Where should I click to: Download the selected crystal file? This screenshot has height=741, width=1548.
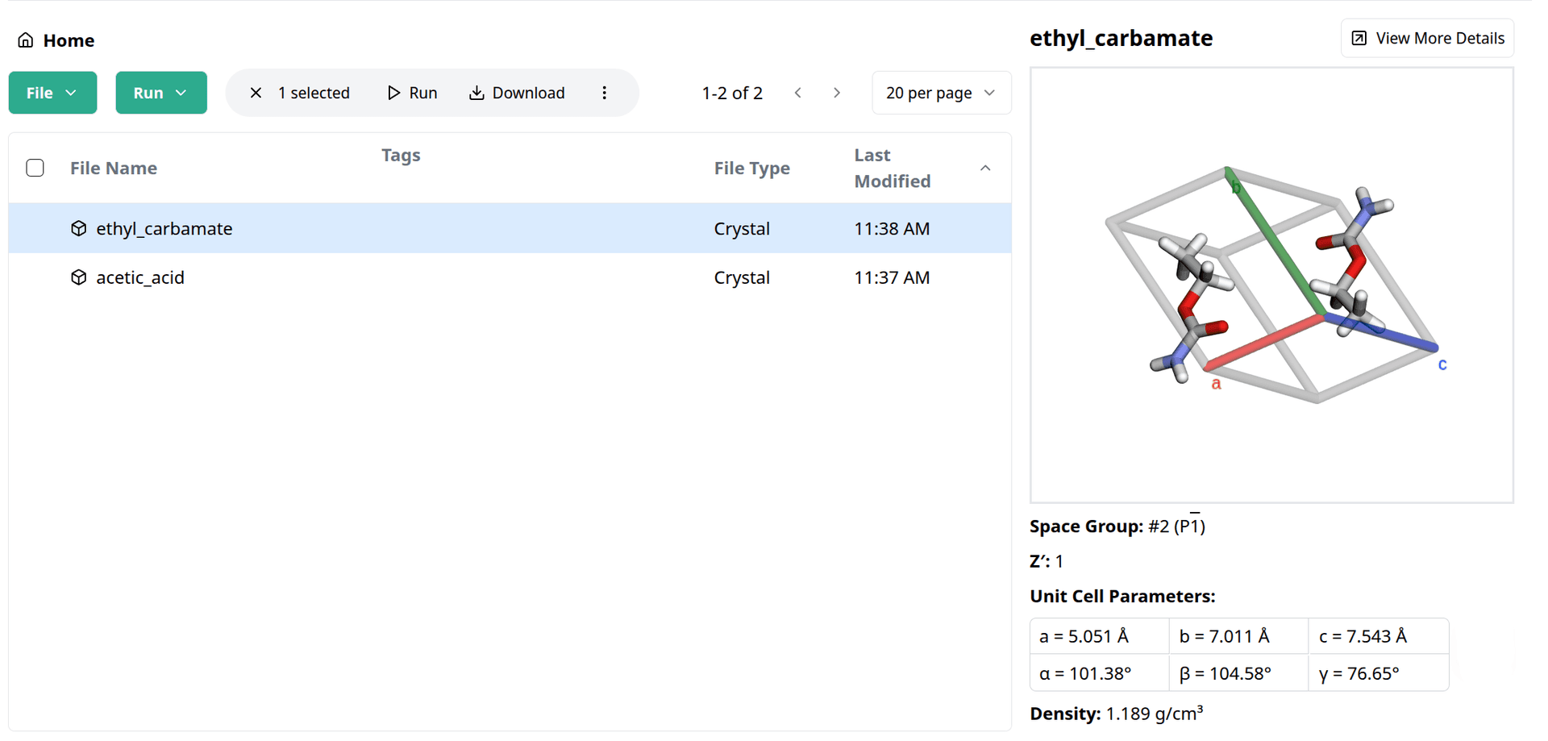pyautogui.click(x=517, y=93)
